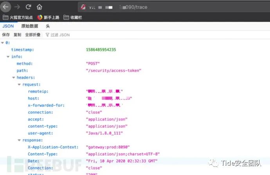Select the user-agent: key
Screen dimensions: 270x175
click(40, 133)
